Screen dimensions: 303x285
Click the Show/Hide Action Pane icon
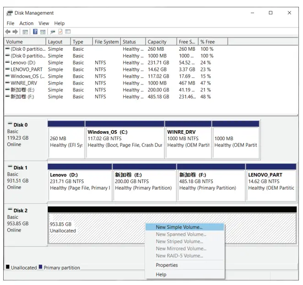(x=43, y=32)
